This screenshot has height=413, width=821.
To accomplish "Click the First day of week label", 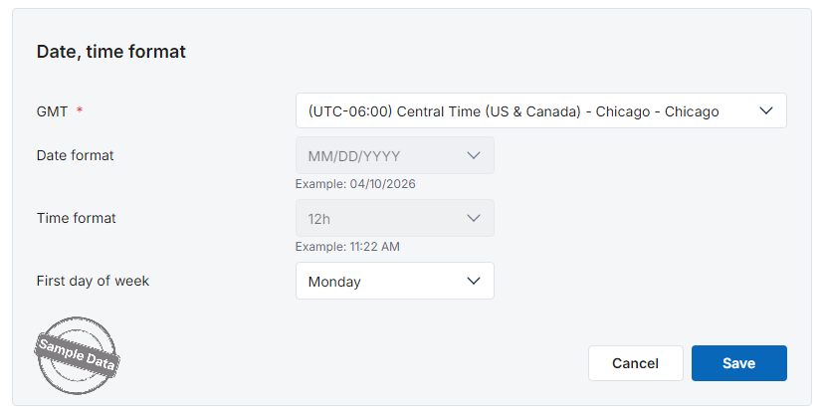I will point(93,281).
